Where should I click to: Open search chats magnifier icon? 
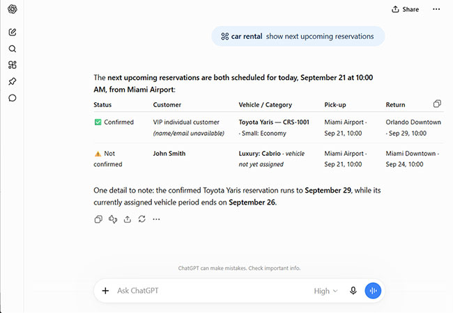coord(13,49)
